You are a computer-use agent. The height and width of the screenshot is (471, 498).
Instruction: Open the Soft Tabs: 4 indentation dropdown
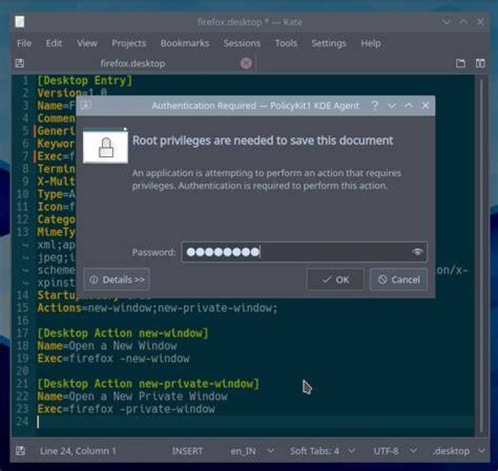tap(322, 451)
